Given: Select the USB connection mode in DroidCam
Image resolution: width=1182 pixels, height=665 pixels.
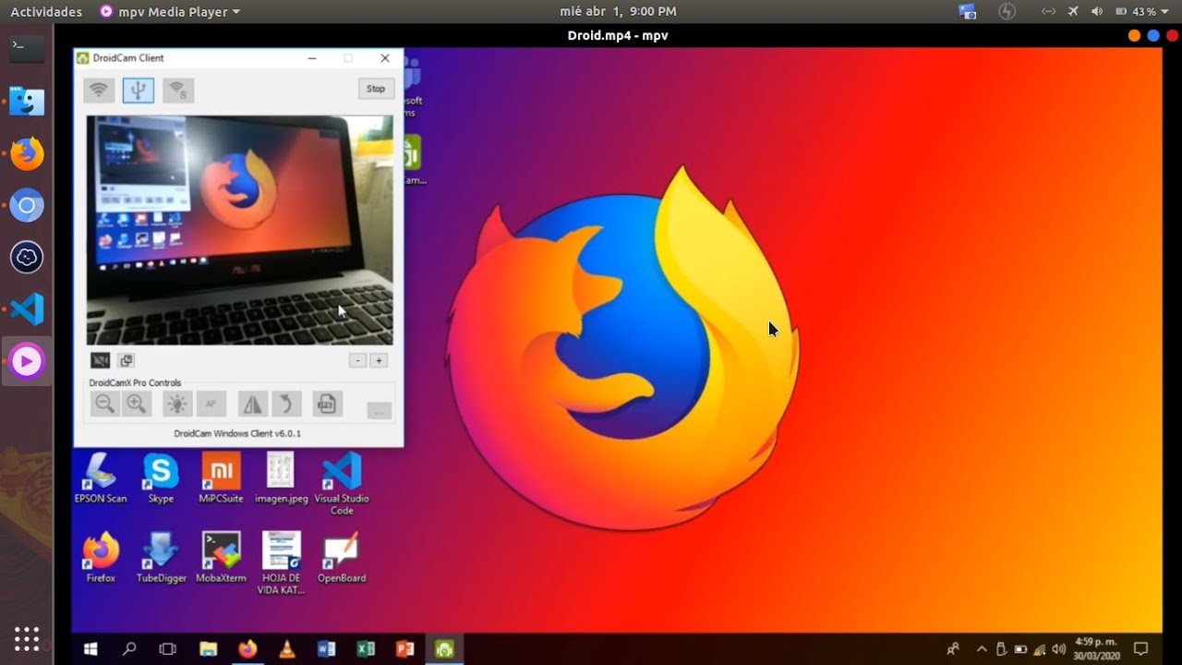Looking at the screenshot, I should coord(139,90).
